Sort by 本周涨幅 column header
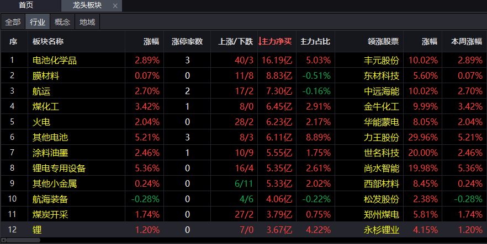The height and width of the screenshot is (244, 487). (x=467, y=41)
